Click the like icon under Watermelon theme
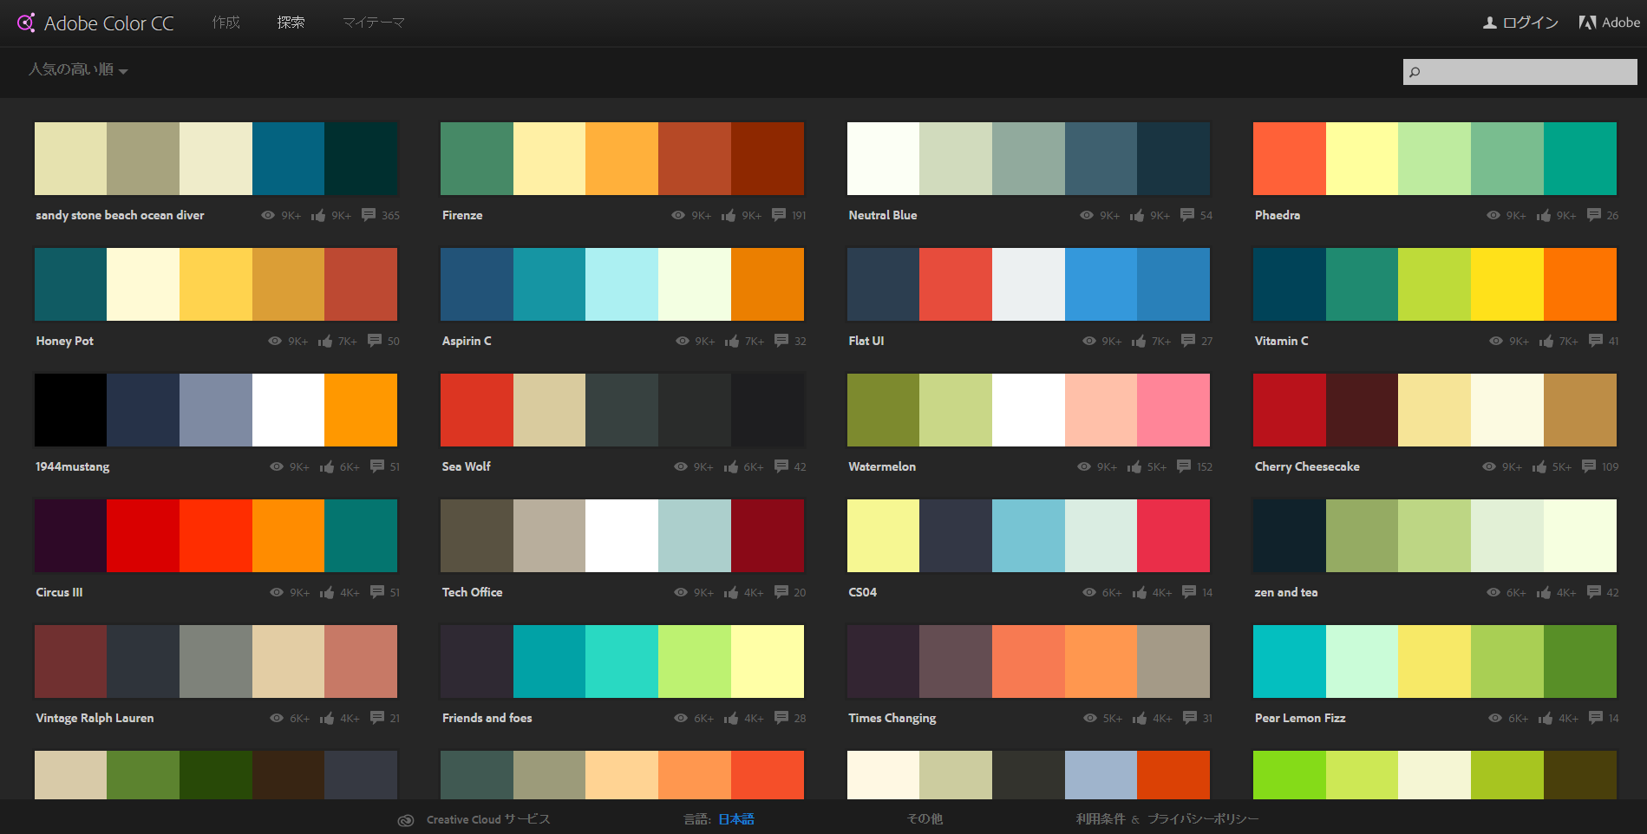The height and width of the screenshot is (834, 1647). (1134, 466)
